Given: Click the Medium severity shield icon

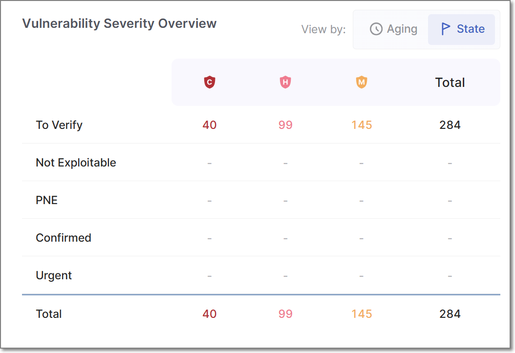Looking at the screenshot, I should [x=362, y=83].
